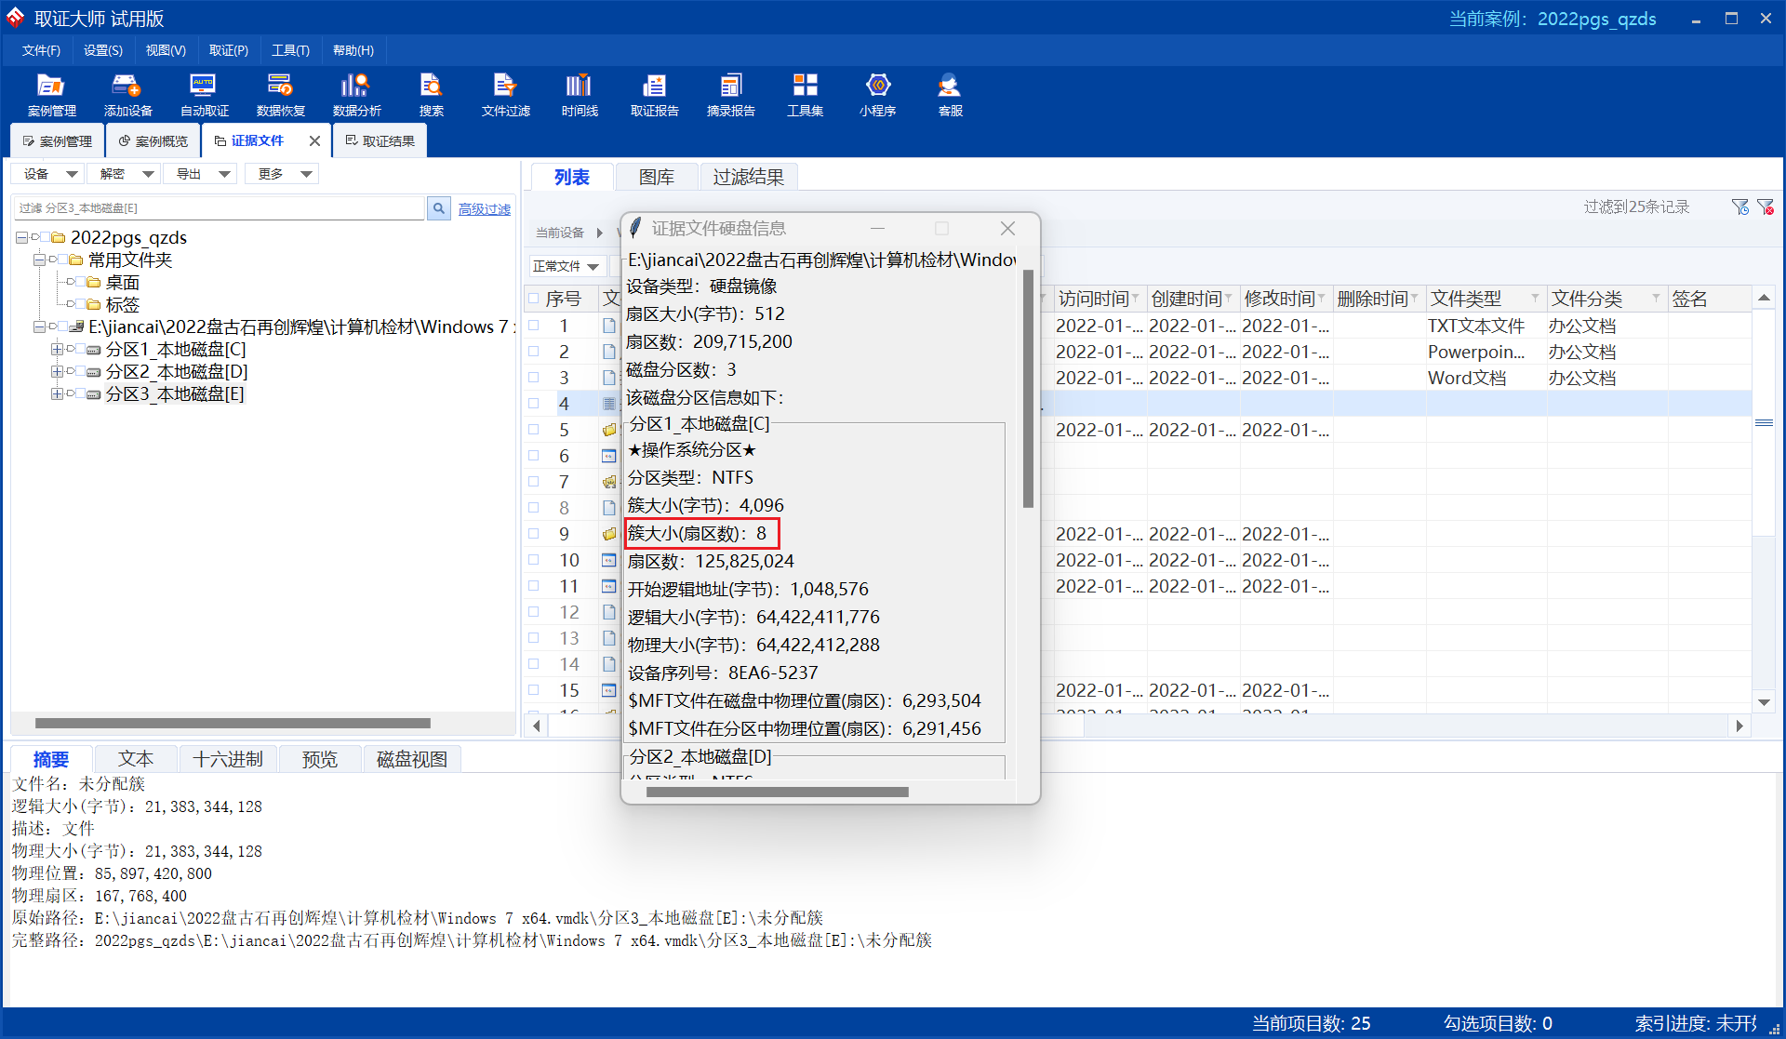Click the status bar resize grip icon
Image resolution: width=1786 pixels, height=1039 pixels.
[x=1775, y=1028]
